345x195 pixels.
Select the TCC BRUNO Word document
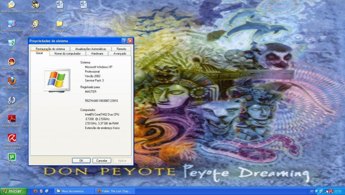(x=83, y=7)
